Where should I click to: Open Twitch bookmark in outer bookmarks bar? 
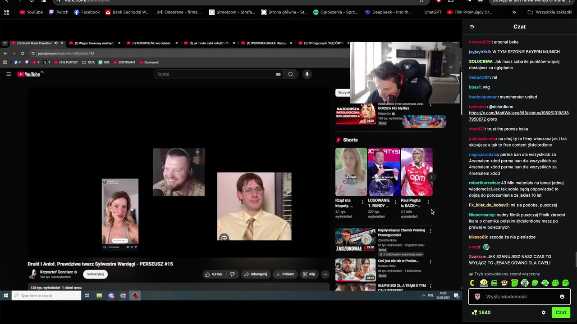[59, 12]
